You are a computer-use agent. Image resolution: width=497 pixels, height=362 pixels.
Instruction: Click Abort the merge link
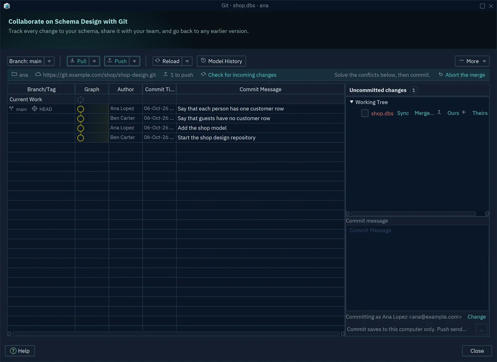(465, 75)
